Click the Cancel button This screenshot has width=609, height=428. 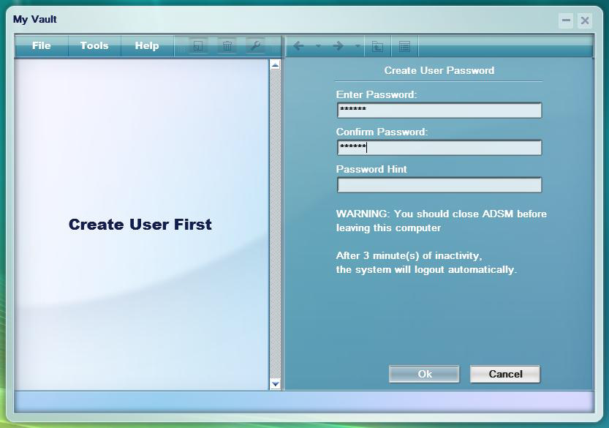(505, 374)
